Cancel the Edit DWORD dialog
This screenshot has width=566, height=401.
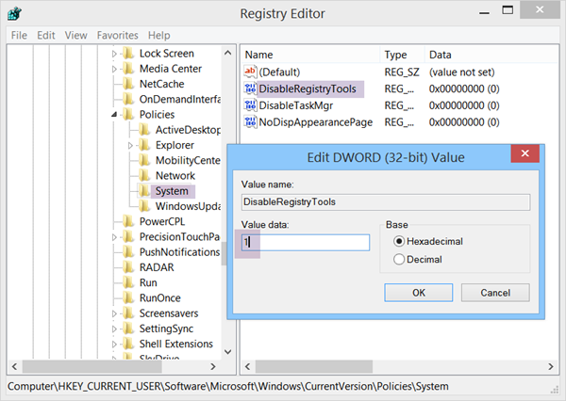tap(495, 293)
